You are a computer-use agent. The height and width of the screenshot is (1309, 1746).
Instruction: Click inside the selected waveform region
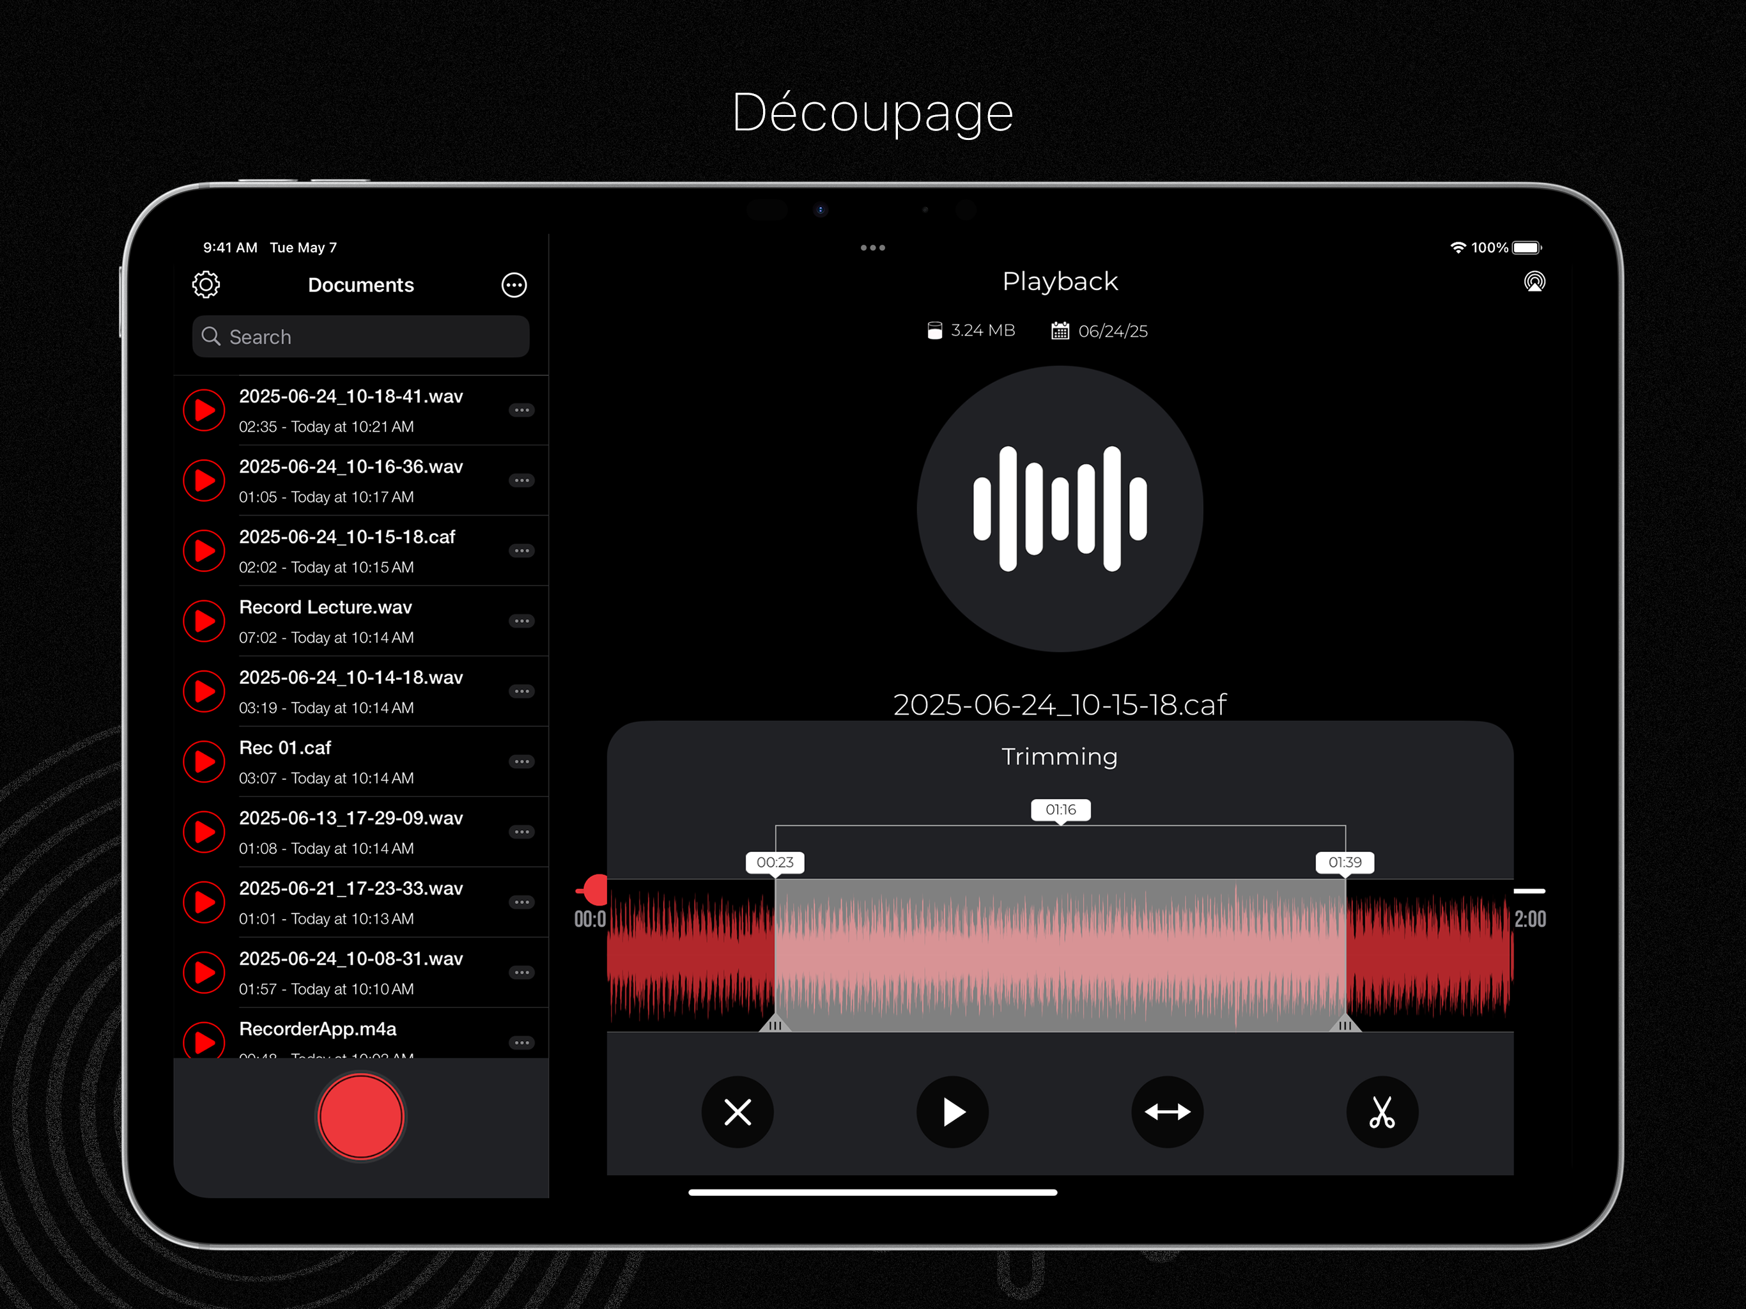(x=1061, y=956)
